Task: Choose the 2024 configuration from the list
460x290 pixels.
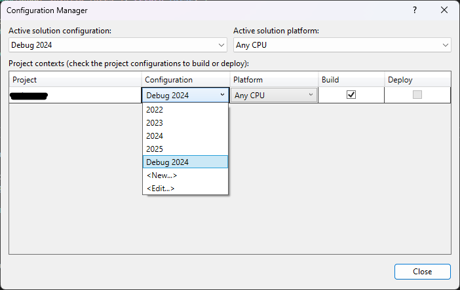Action: (185, 136)
